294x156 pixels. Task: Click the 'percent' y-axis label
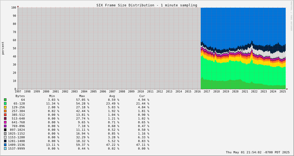pyautogui.click(x=3, y=48)
